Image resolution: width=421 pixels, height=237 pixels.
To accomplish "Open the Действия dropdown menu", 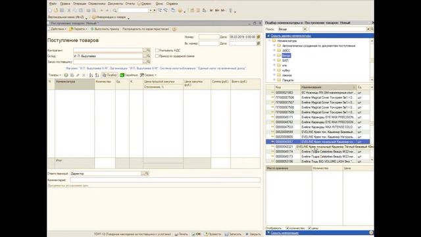I will tap(57, 29).
